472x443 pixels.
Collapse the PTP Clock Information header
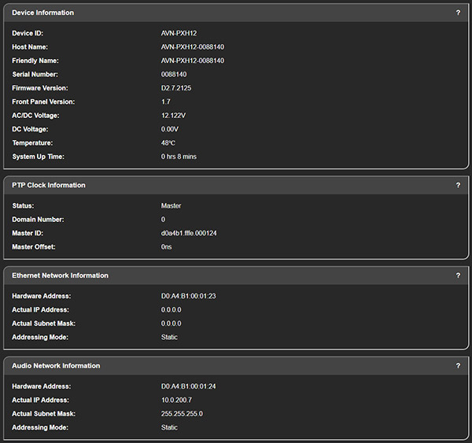coord(49,186)
